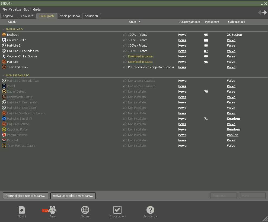Click Aggiungi gioco non di Steam button
The height and width of the screenshot is (222, 268).
[x=25, y=196]
